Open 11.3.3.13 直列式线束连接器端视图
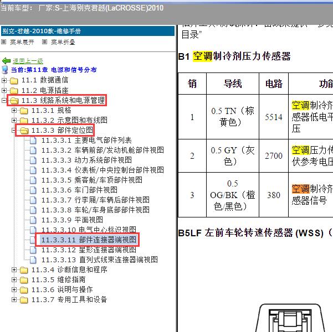 coord(100,260)
